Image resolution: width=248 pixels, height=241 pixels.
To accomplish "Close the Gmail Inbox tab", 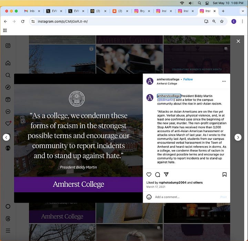I will (39, 11).
